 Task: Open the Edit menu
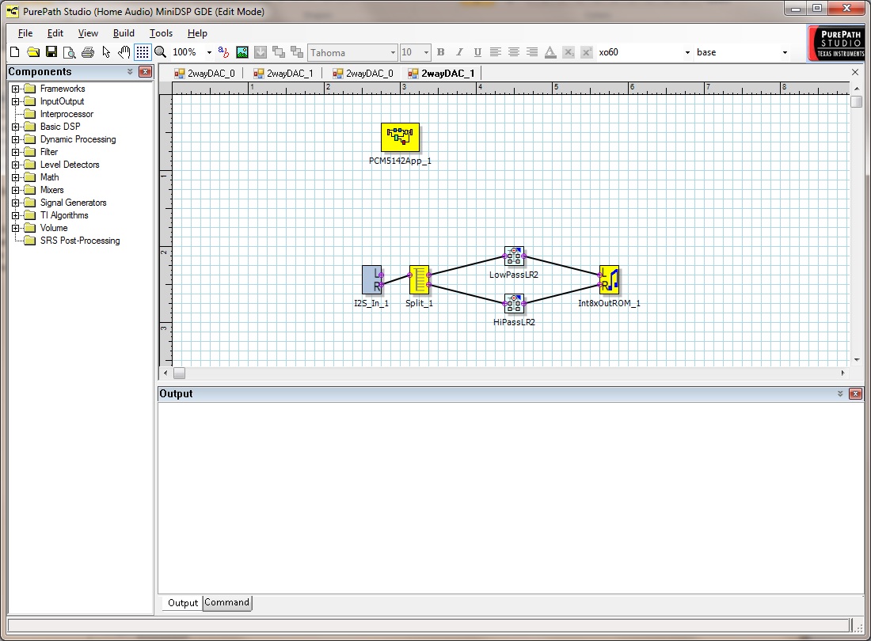[55, 33]
